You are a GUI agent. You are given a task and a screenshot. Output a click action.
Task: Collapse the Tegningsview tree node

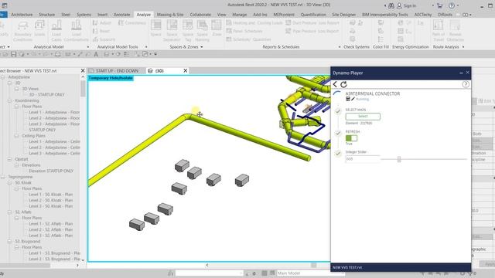[3, 177]
